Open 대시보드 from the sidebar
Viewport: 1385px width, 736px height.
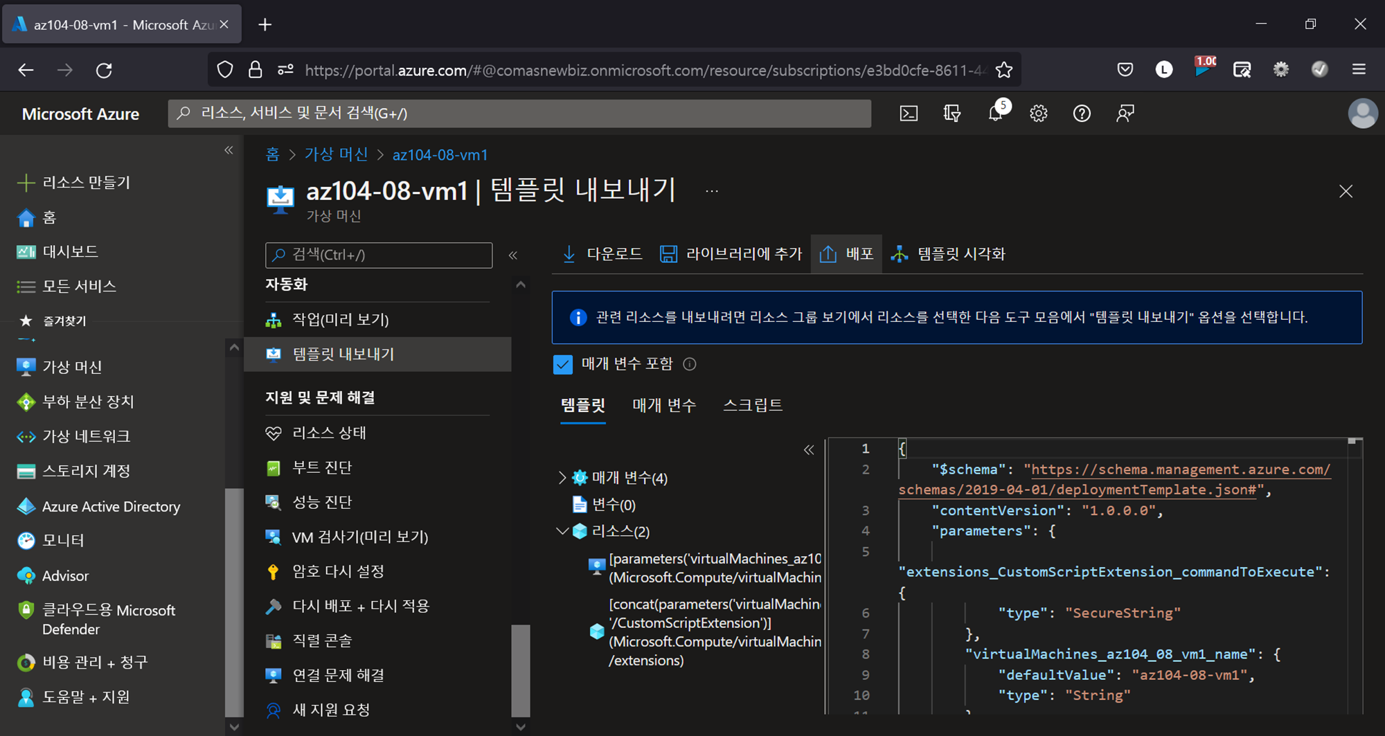coord(57,252)
